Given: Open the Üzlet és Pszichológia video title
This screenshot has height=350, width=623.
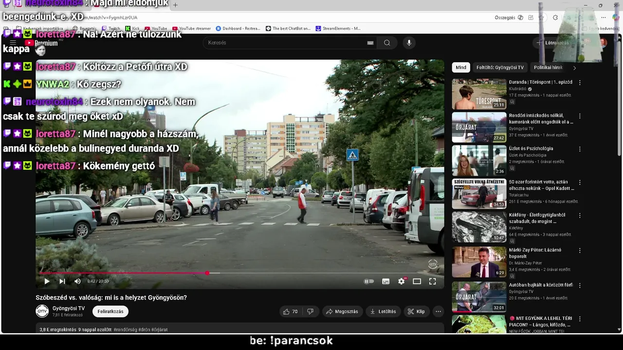Looking at the screenshot, I should coord(531,149).
